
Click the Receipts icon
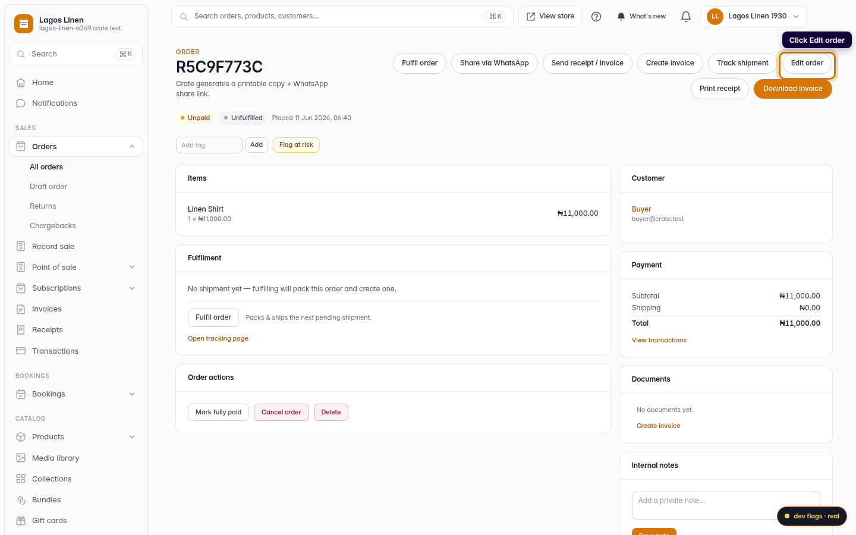point(21,330)
